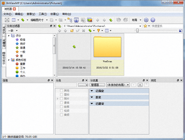Open the 缩略图尺寸 dropdown arrow
185x140 pixels.
coord(47,20)
